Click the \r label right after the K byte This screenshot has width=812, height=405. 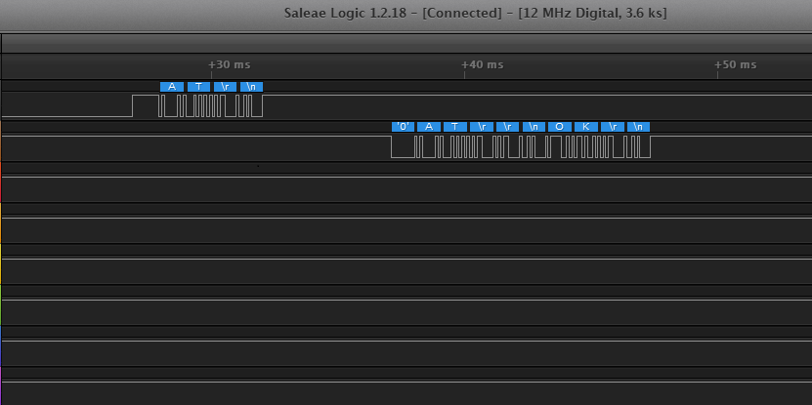click(x=613, y=127)
